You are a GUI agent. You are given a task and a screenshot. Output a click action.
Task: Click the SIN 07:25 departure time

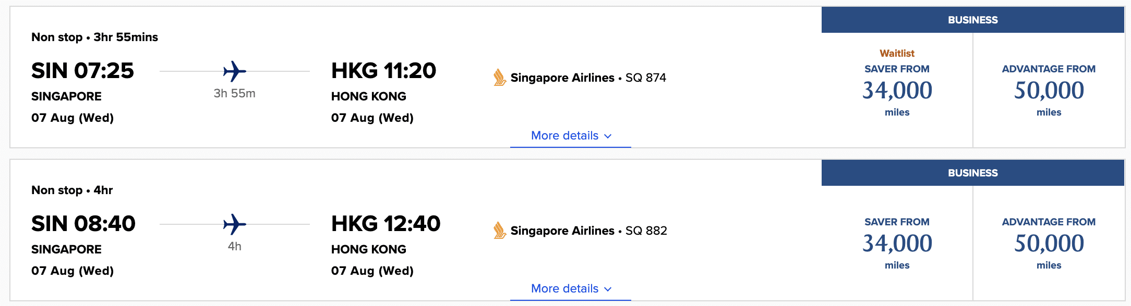click(x=82, y=71)
